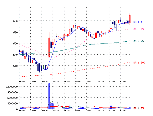
Task: Click the 05/18 date under the volume chart
Action: point(44,110)
